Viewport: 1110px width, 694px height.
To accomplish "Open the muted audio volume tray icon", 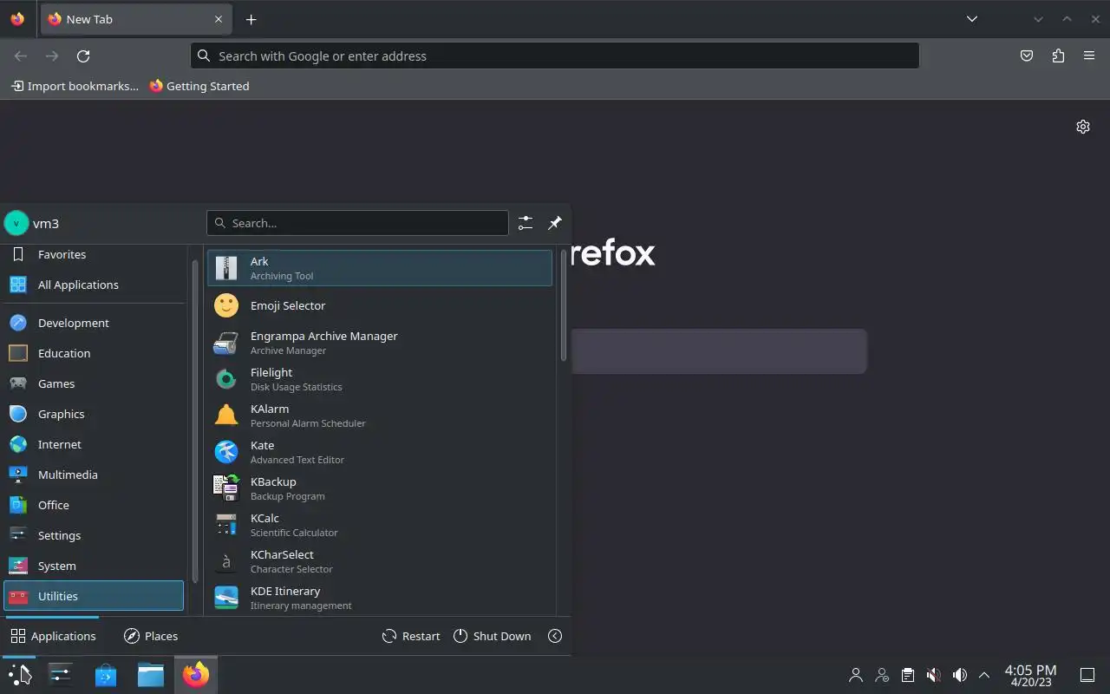I will coord(934,675).
